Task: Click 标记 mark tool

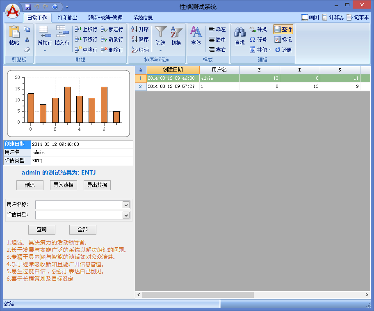Action: click(x=283, y=39)
